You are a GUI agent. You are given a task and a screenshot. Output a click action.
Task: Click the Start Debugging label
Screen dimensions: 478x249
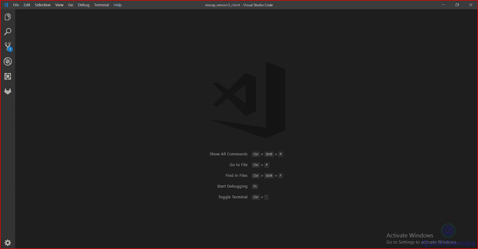click(x=232, y=186)
